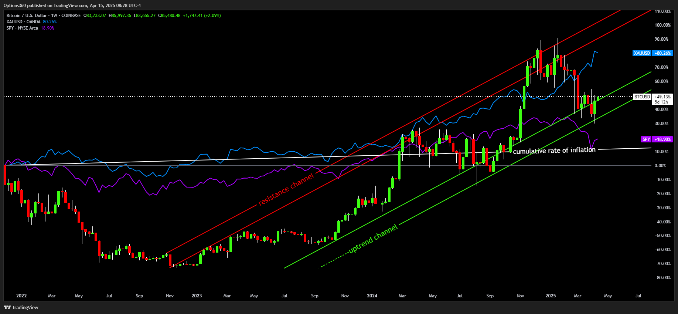Click the 2025 label on time axis
The height and width of the screenshot is (314, 678).
click(551, 296)
